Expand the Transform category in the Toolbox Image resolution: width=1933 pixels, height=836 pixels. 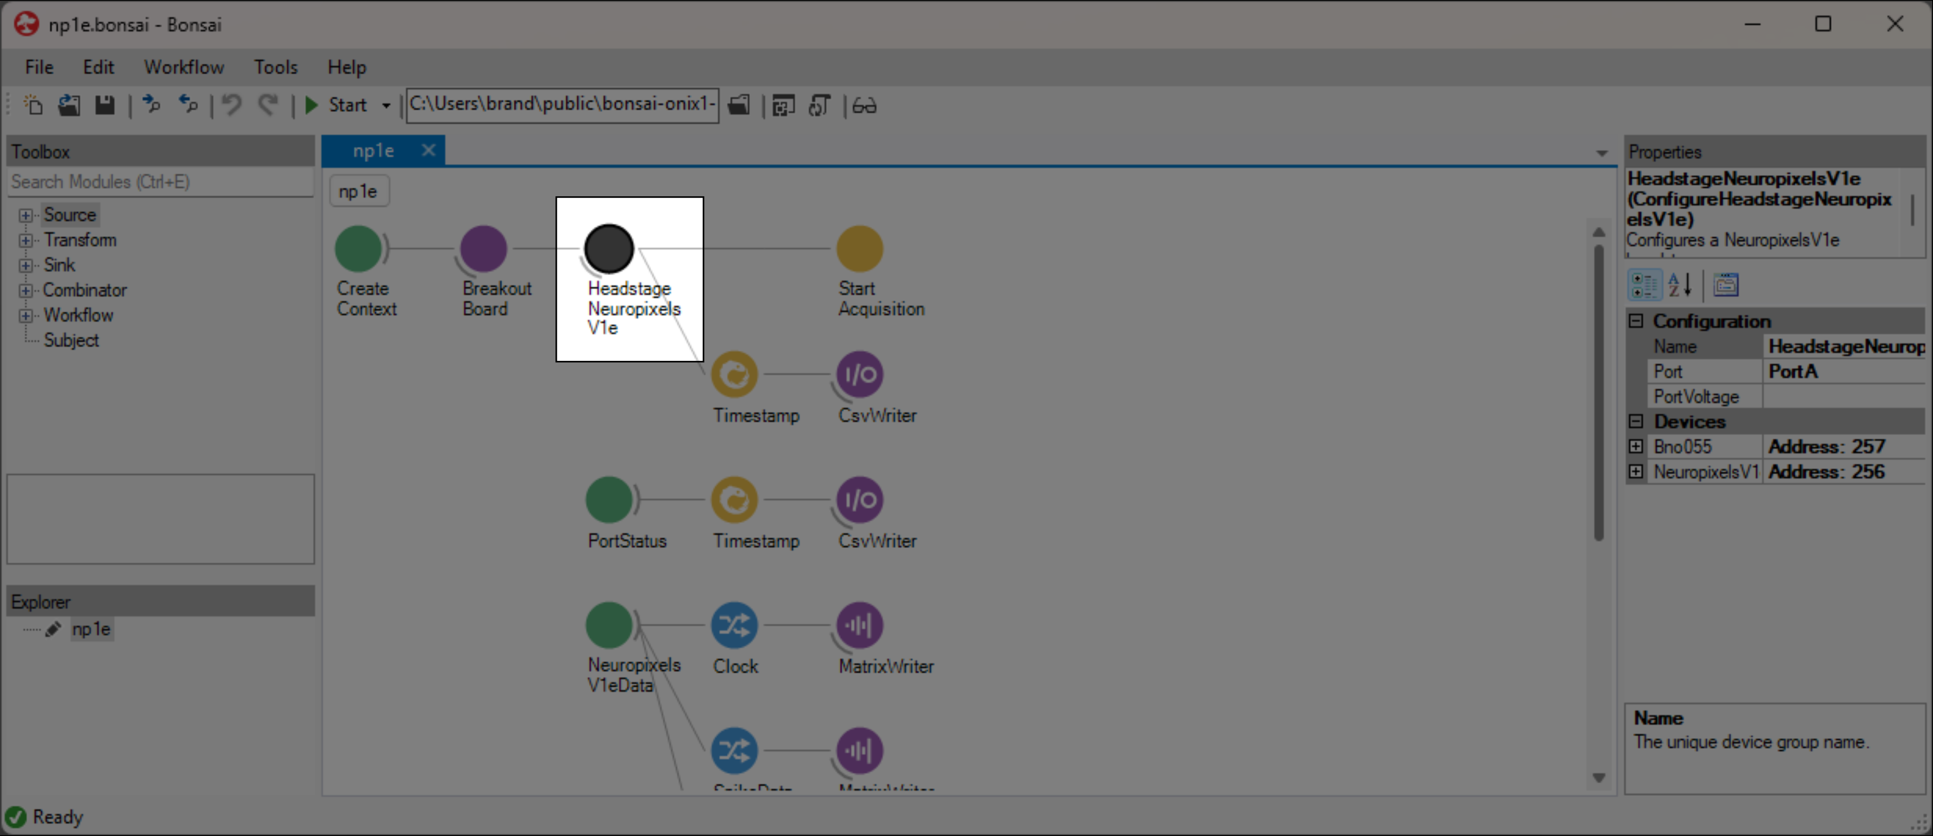click(26, 239)
